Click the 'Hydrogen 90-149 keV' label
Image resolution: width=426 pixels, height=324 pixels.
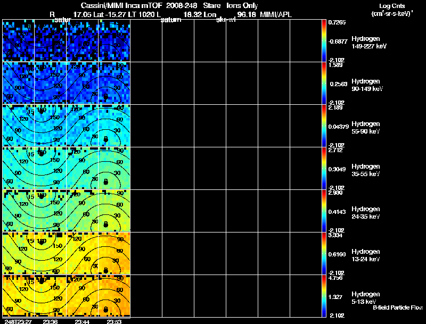(367, 85)
